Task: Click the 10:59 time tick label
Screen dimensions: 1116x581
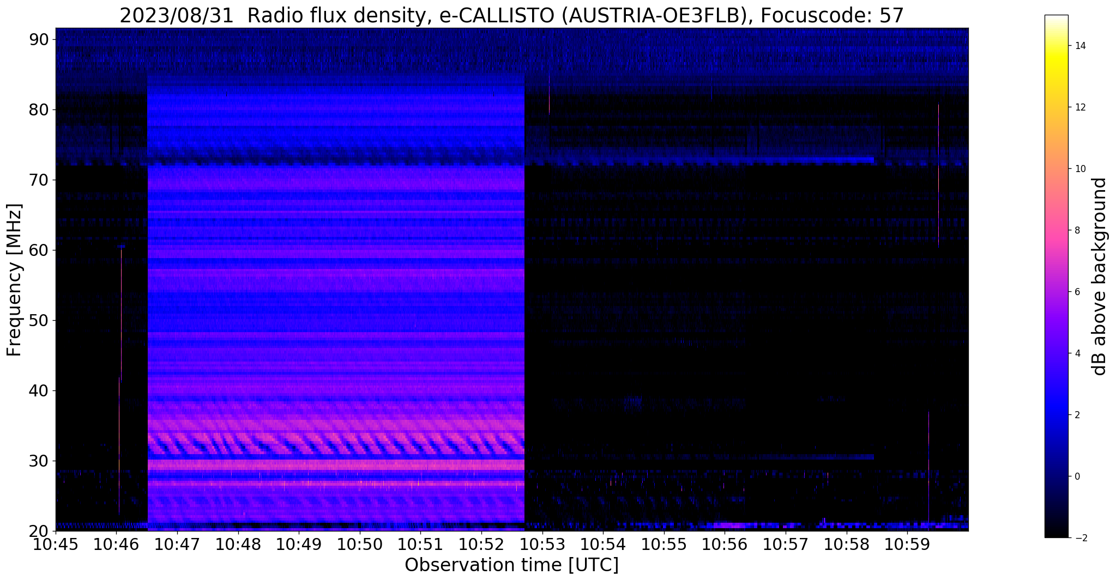Action: [x=907, y=544]
